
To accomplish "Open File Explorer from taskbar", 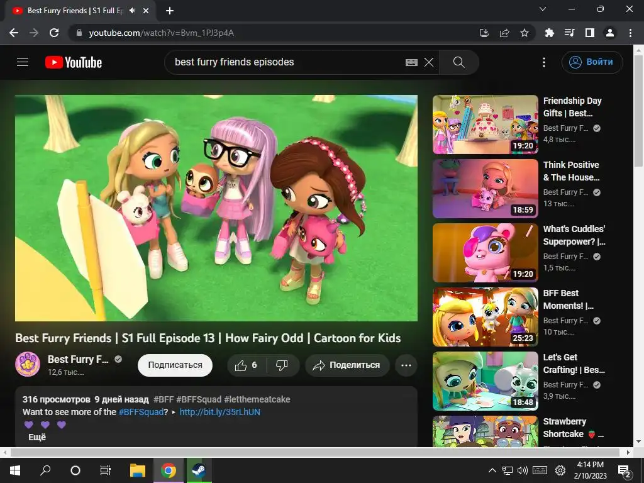I will click(138, 470).
